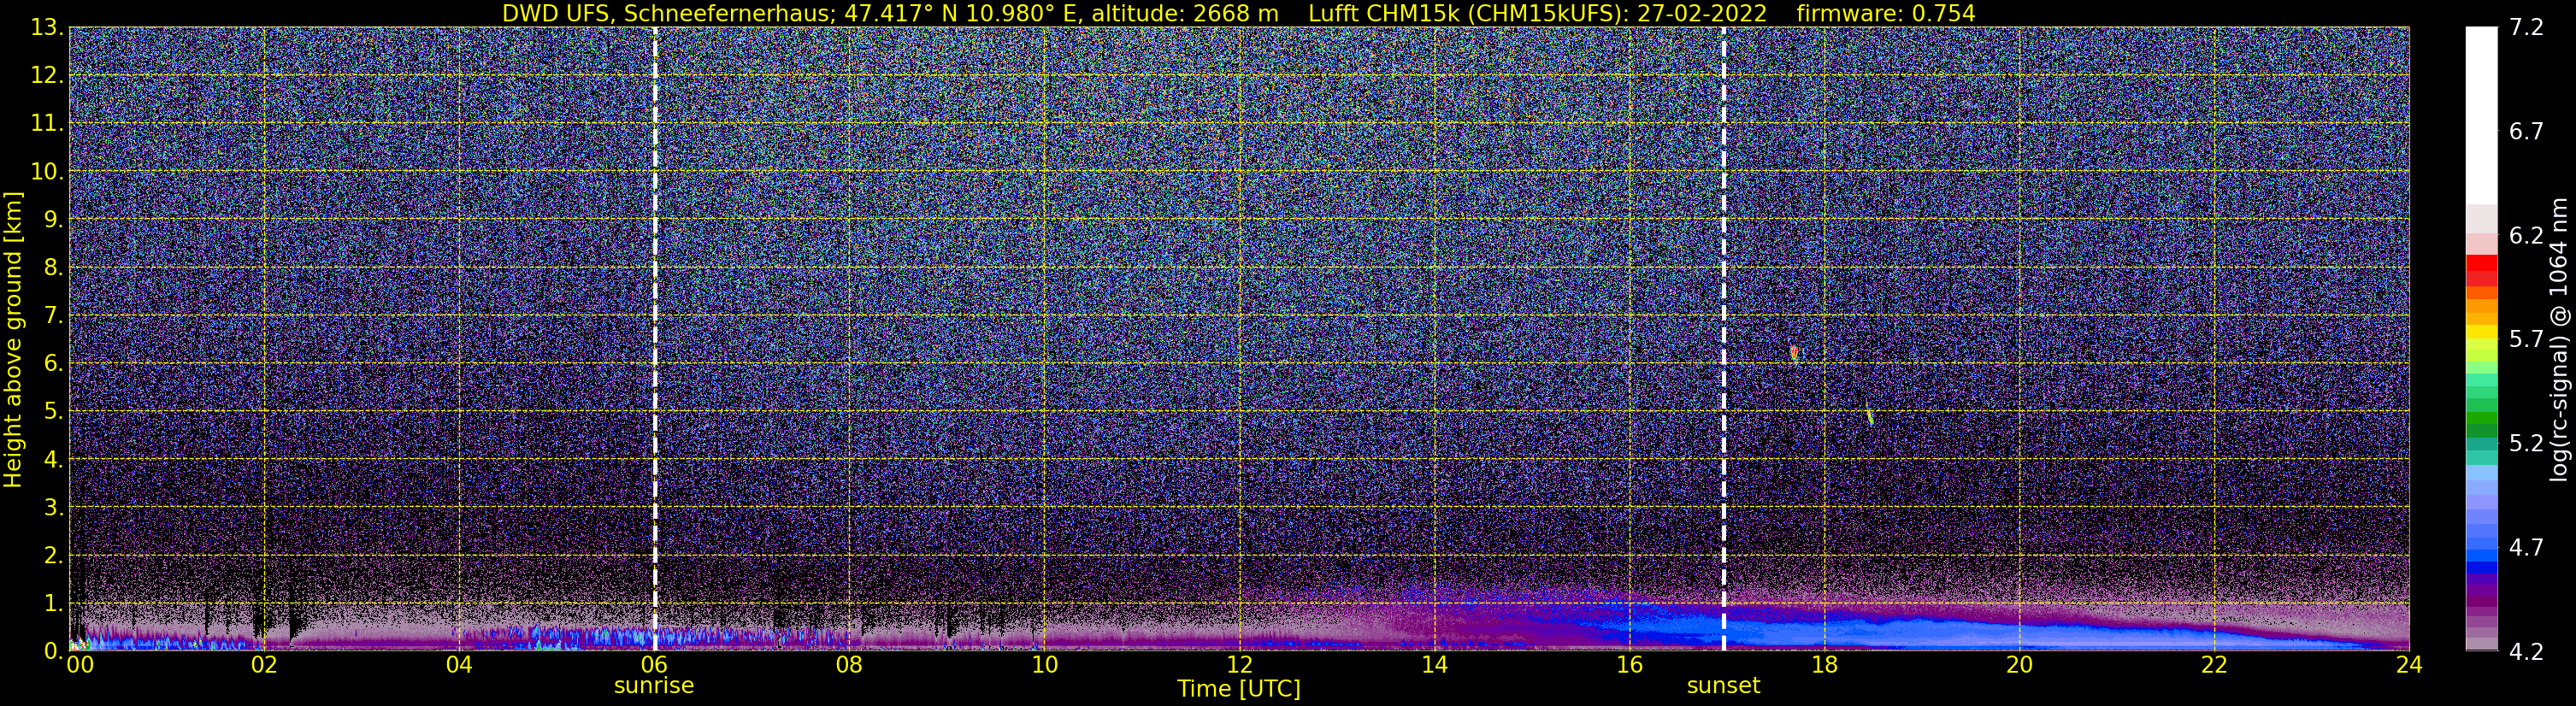Click the time axis tick '16'

coord(1629,666)
